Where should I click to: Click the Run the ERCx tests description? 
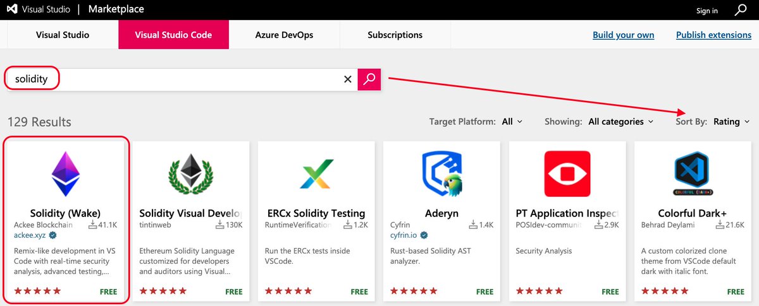pos(309,256)
